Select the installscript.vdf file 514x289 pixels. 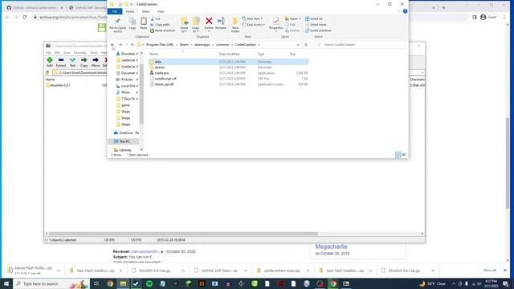click(x=228, y=79)
